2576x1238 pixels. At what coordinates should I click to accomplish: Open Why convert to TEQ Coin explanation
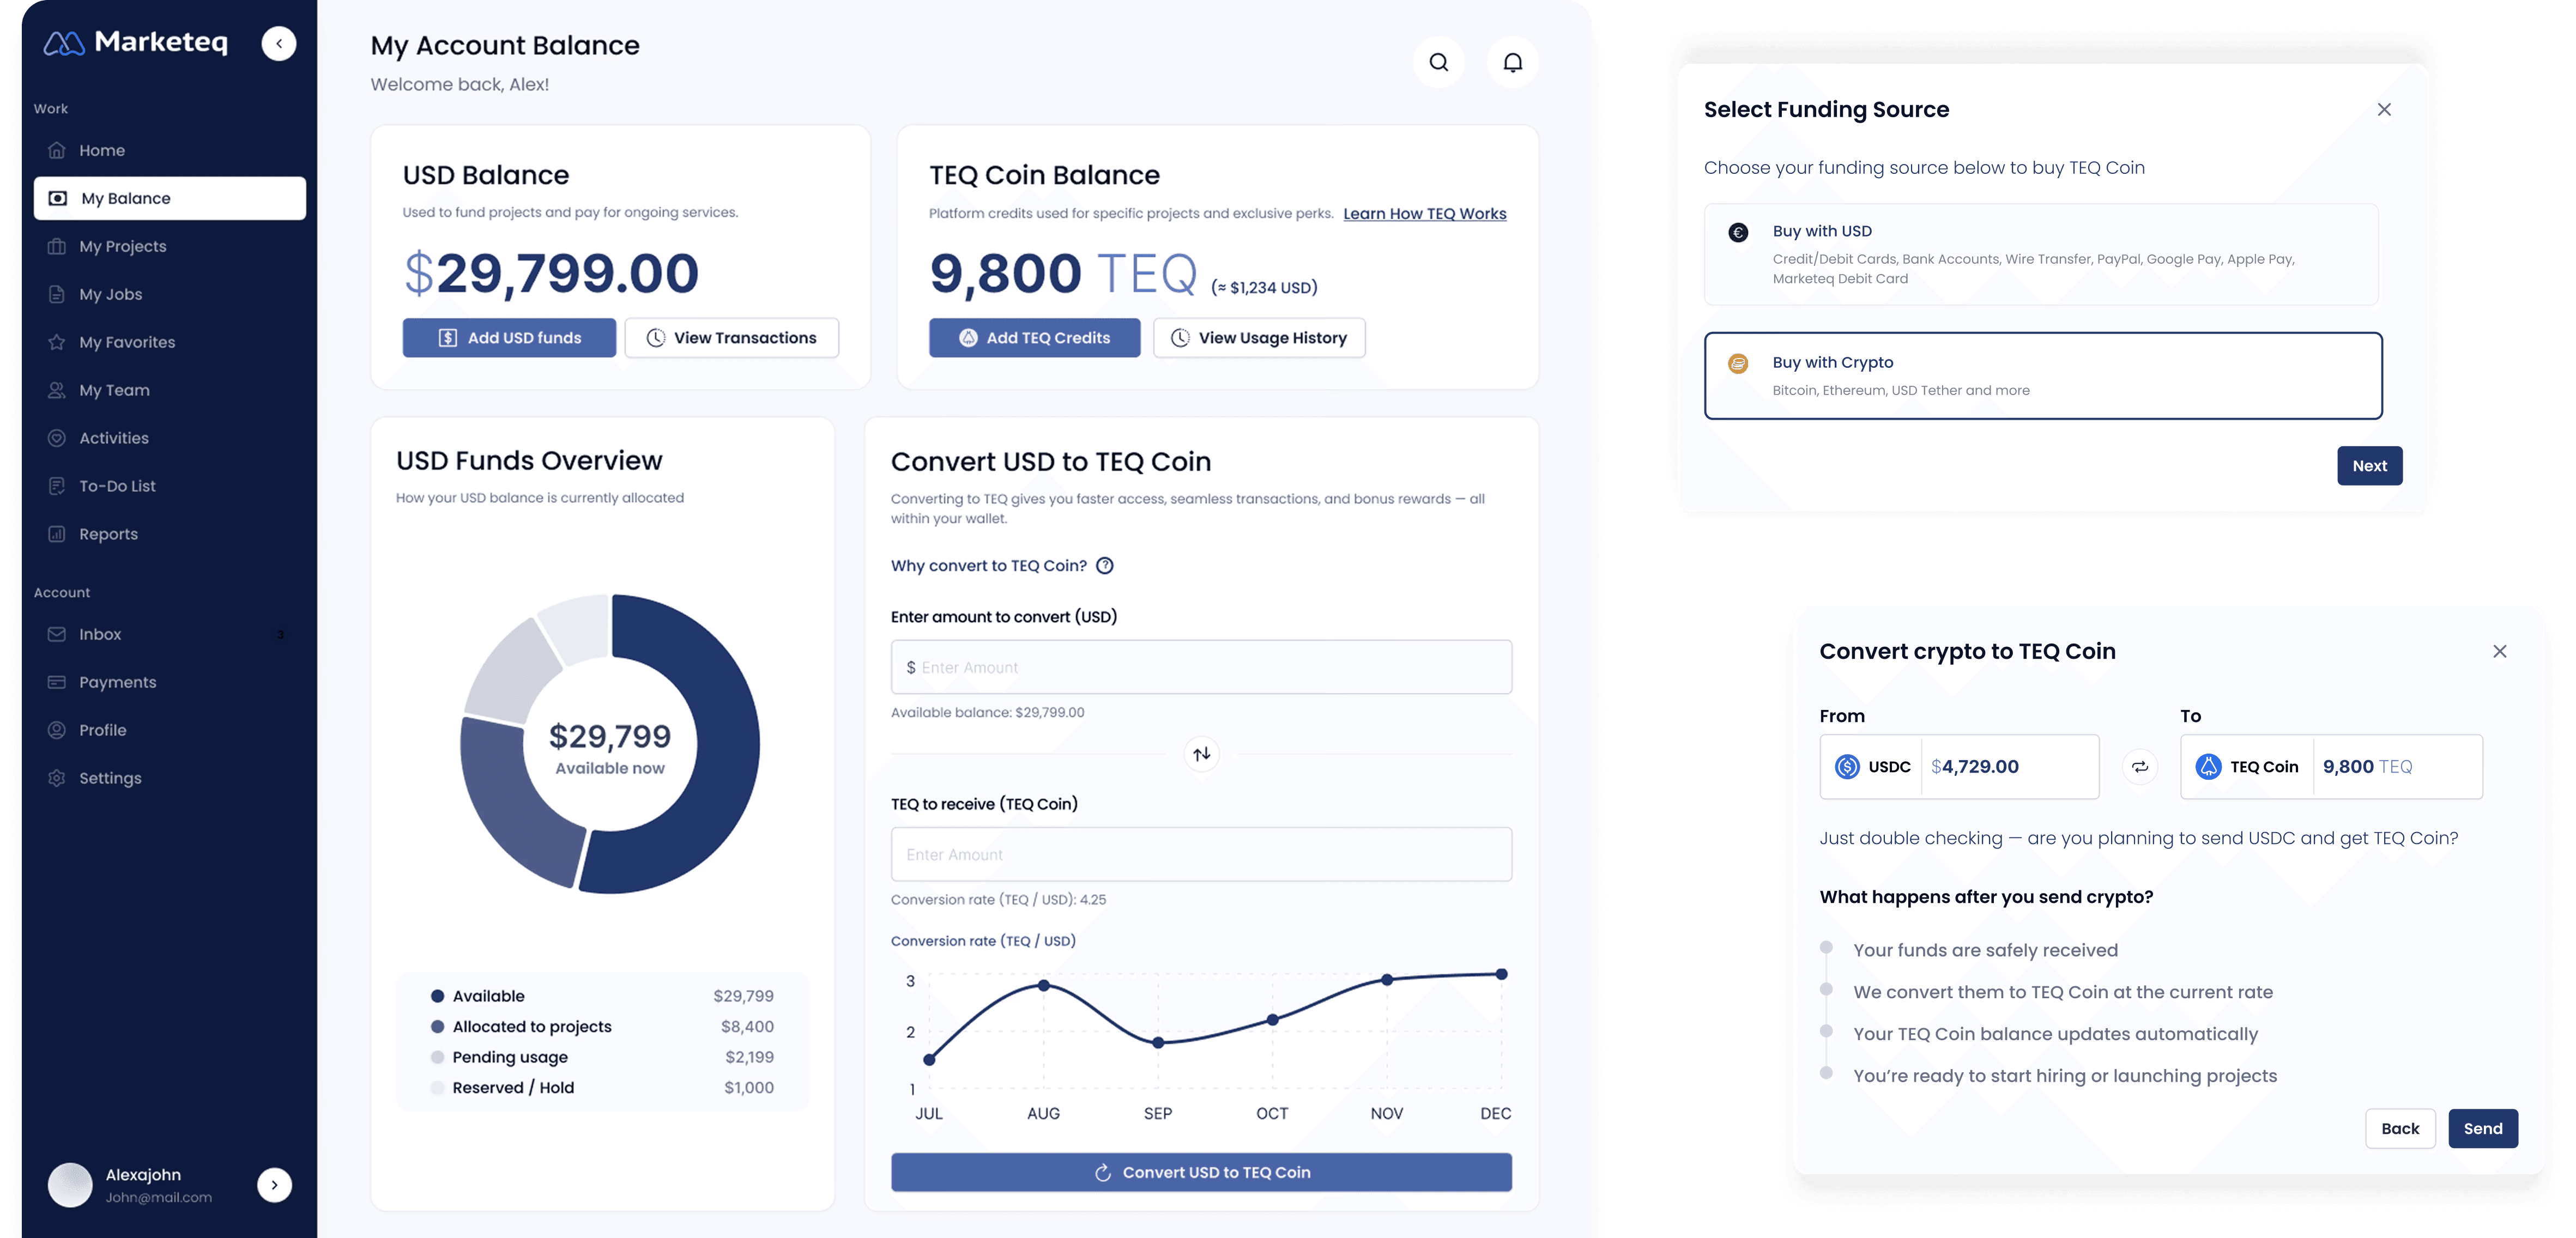click(988, 566)
